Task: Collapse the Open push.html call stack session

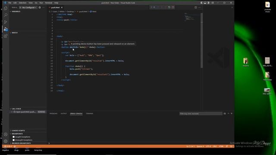Action: click(x=12, y=112)
